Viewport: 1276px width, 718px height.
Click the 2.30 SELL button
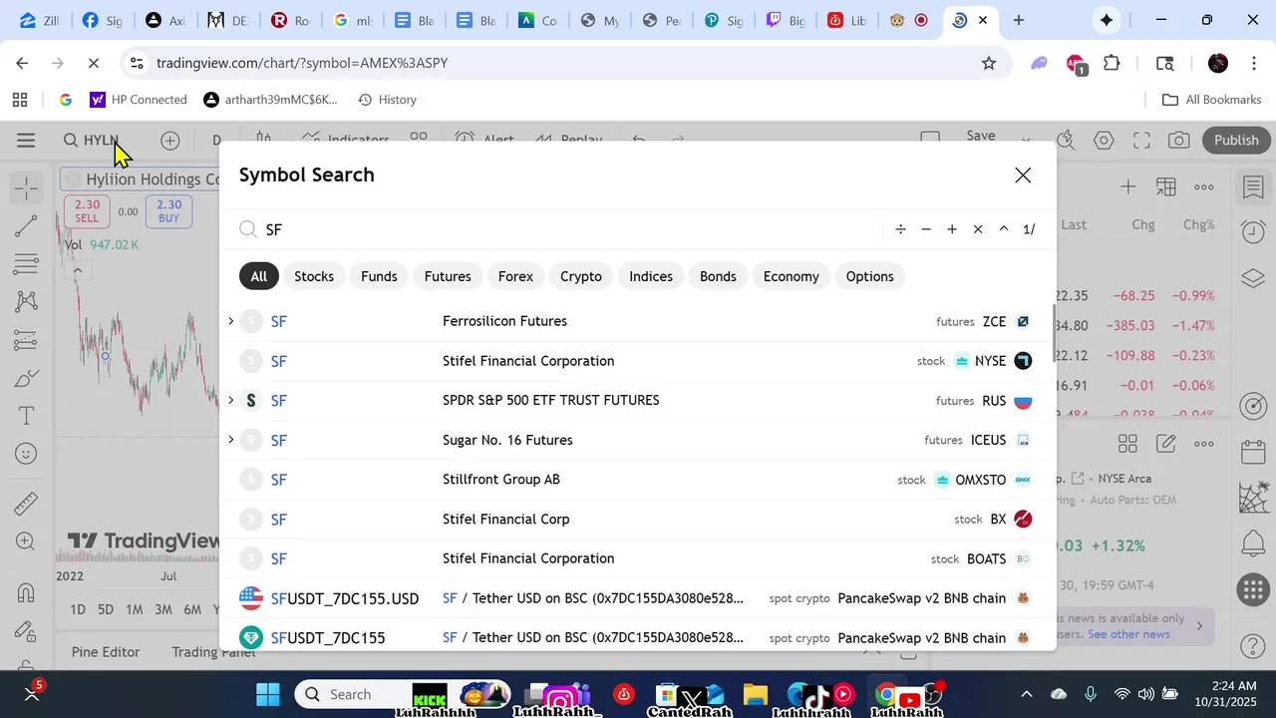tap(87, 210)
